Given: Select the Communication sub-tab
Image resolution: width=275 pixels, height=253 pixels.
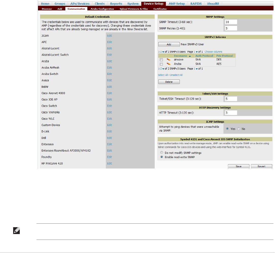Looking at the screenshot, I should [x=76, y=9].
